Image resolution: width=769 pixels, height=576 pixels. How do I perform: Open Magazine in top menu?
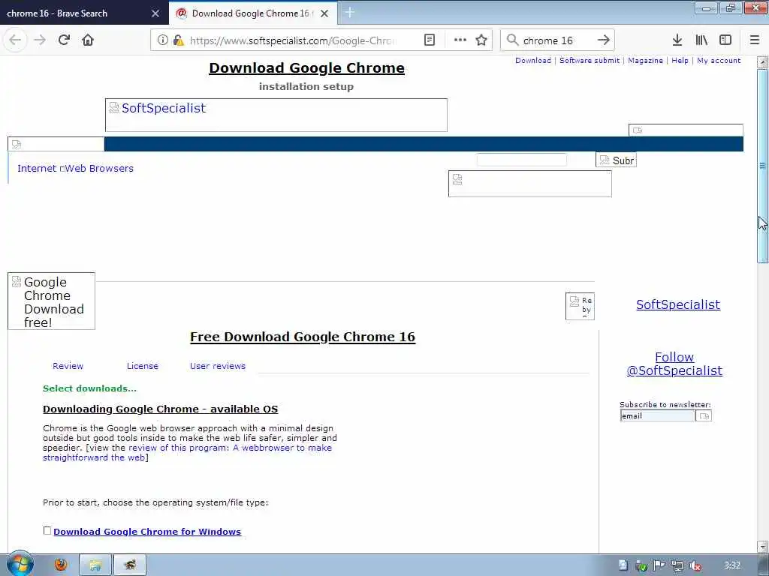[645, 60]
